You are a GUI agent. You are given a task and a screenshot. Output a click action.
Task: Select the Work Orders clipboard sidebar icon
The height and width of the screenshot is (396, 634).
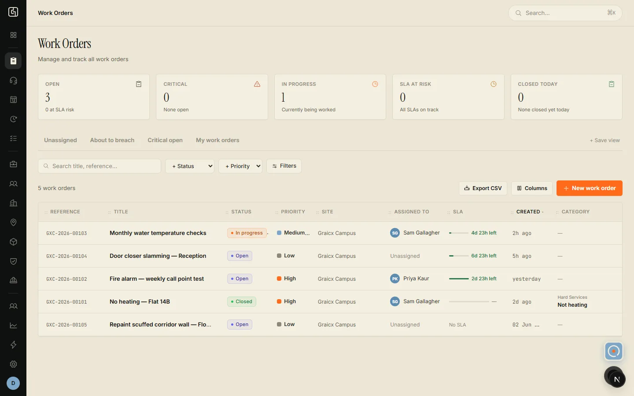point(13,61)
